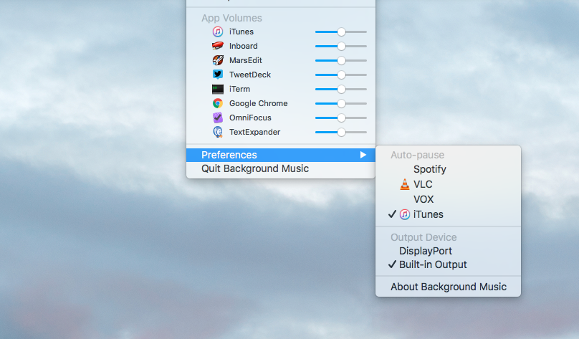Viewport: 579px width, 339px height.
Task: Click the VLC cone icon in Auto-pause
Action: [x=405, y=184]
